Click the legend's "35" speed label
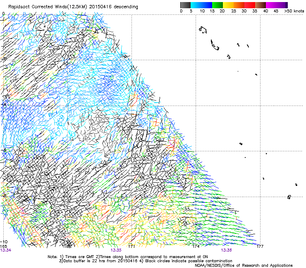The image size is (306, 268). (x=255, y=11)
